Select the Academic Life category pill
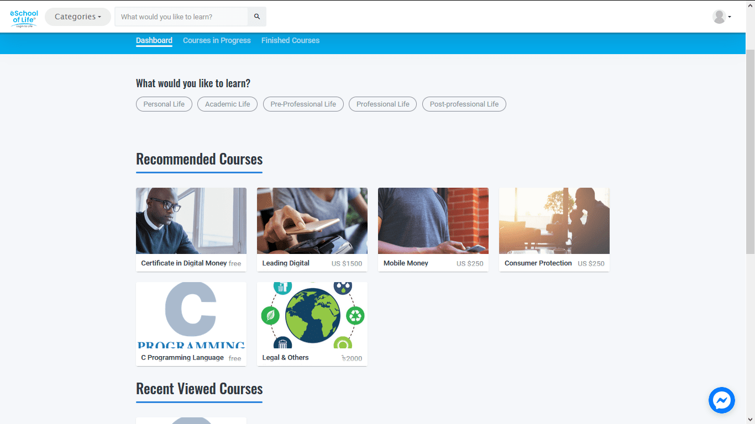This screenshot has width=755, height=424. tap(227, 104)
